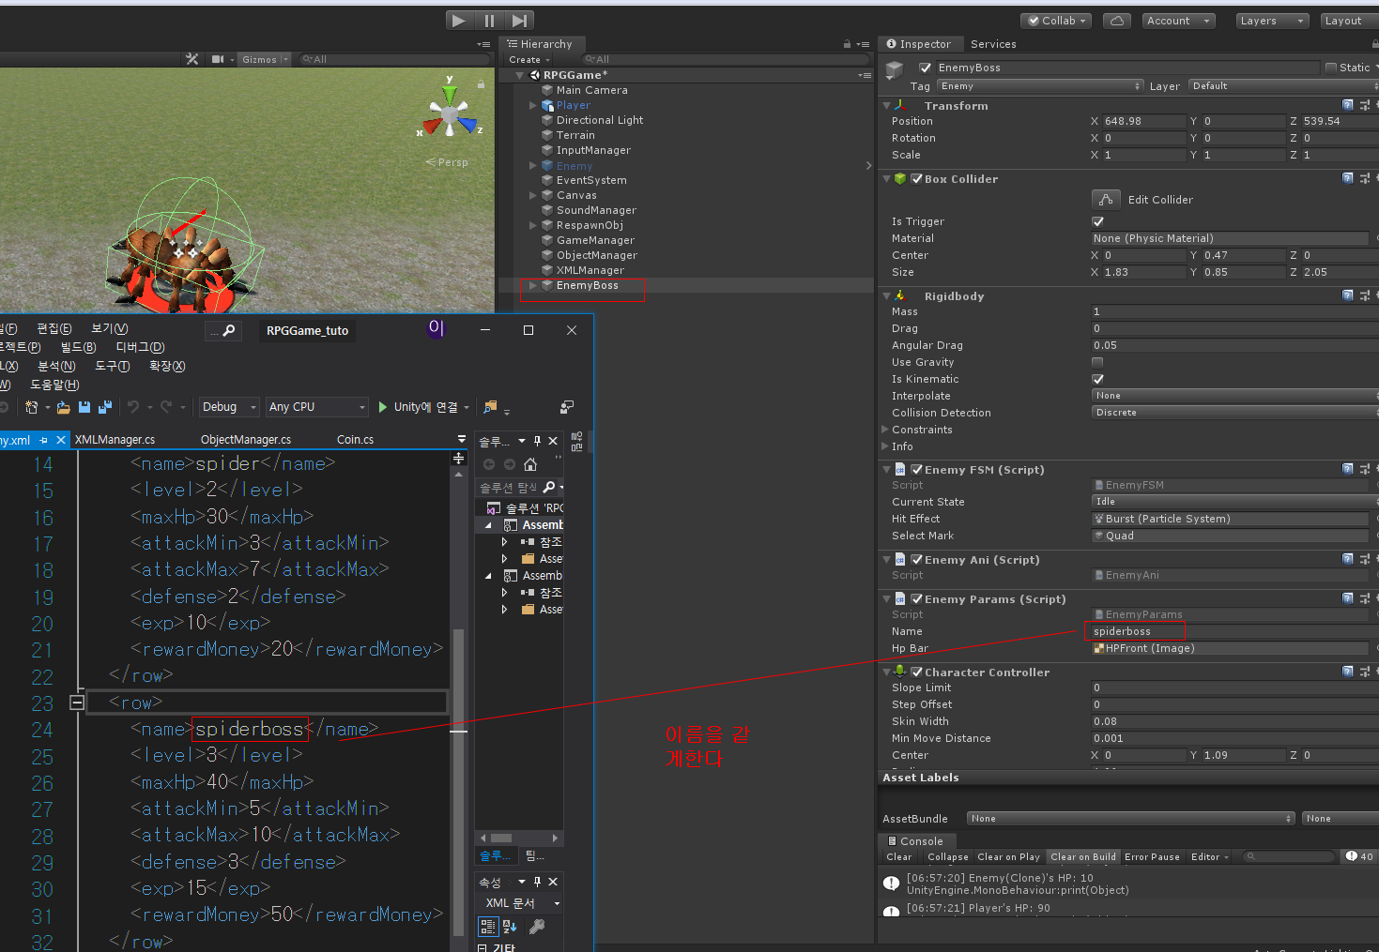Toggle Enemy FSM script enabled checkbox
1379x952 pixels.
[917, 469]
